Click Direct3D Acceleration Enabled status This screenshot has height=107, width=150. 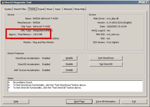pos(46,64)
